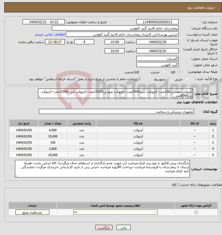Click the buyer notes textarea
222x235 pixels.
tap(102, 169)
